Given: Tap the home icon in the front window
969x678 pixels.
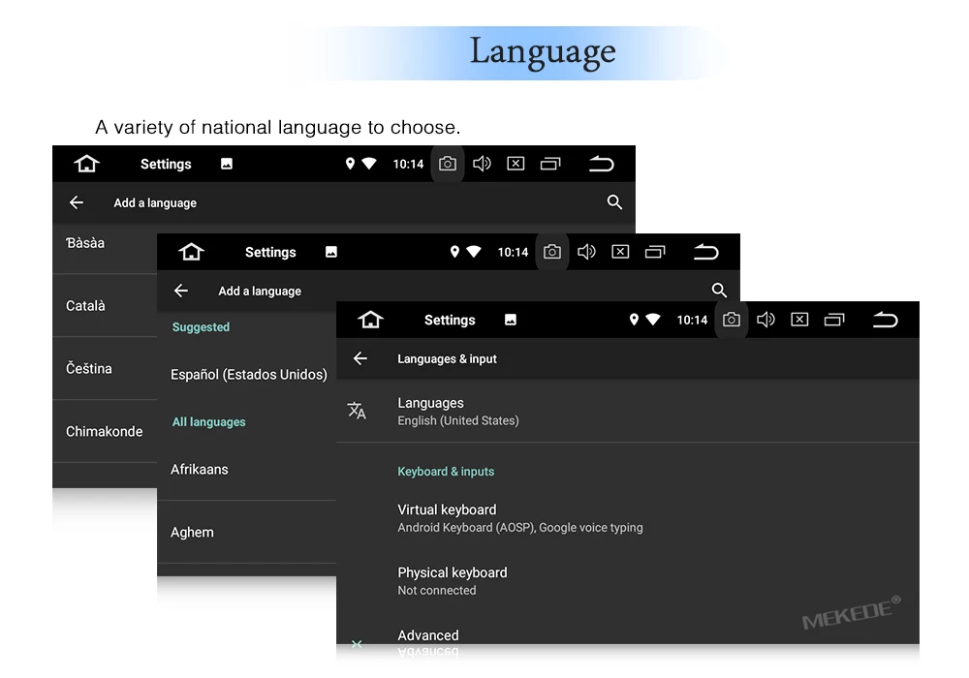Looking at the screenshot, I should point(370,320).
